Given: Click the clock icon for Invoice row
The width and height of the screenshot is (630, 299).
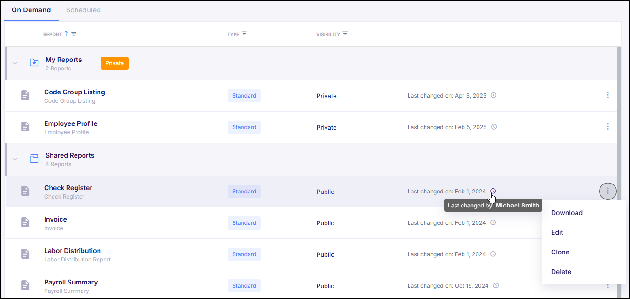Looking at the screenshot, I should (x=493, y=223).
